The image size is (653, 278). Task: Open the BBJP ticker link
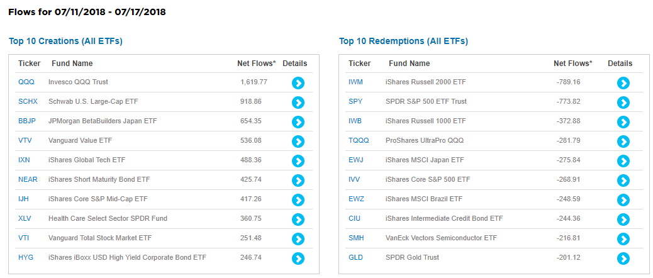(27, 121)
